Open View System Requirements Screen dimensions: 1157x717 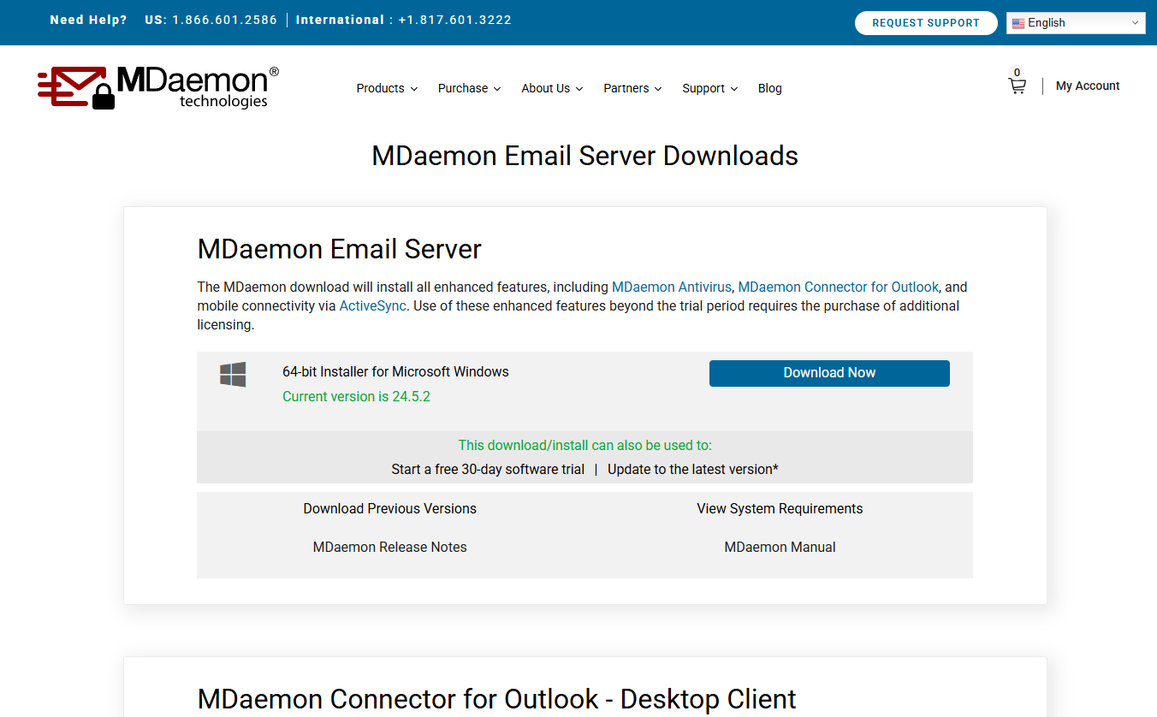coord(780,508)
